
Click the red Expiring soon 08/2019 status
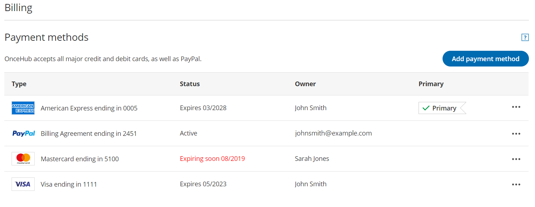212,159
